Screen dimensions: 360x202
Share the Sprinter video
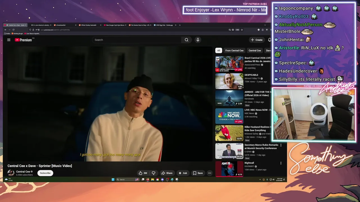[x=167, y=173]
